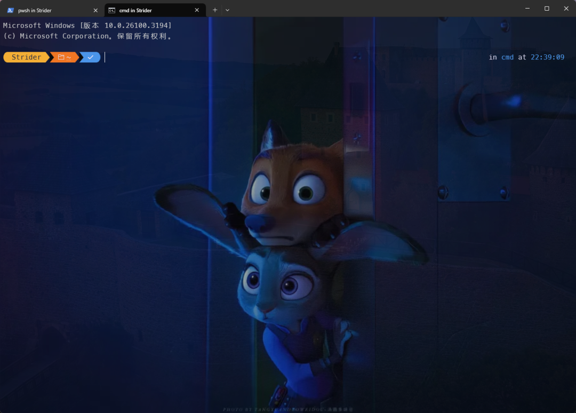Open a new terminal tab with plus
Viewport: 576px width, 413px height.
tap(215, 10)
